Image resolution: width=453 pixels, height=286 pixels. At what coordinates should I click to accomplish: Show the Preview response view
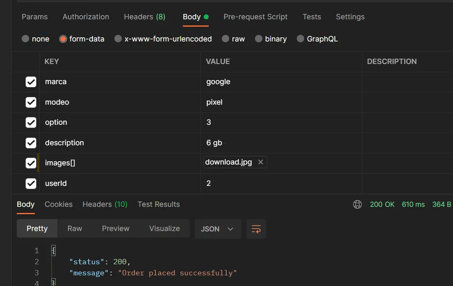click(x=116, y=229)
